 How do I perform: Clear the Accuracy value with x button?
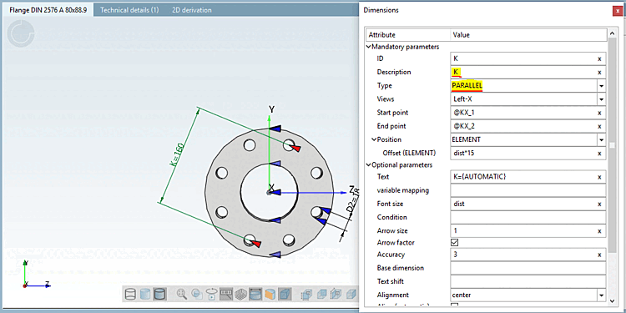[599, 255]
